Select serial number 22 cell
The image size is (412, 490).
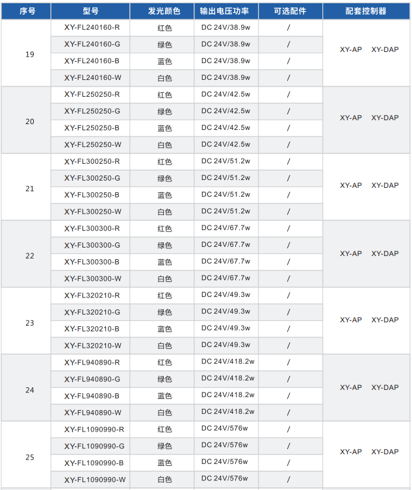coord(30,256)
